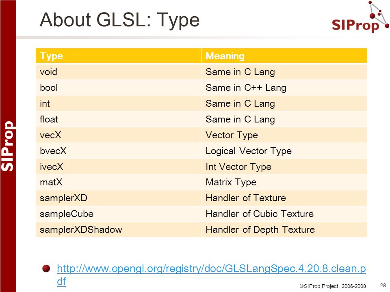Select the 'bvecX' type cell
The image size is (390, 292).
pos(119,151)
